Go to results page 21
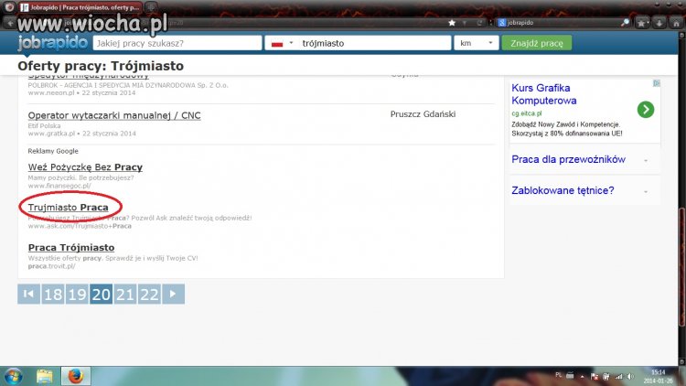 125,295
